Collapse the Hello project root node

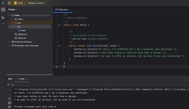(x=10, y=15)
